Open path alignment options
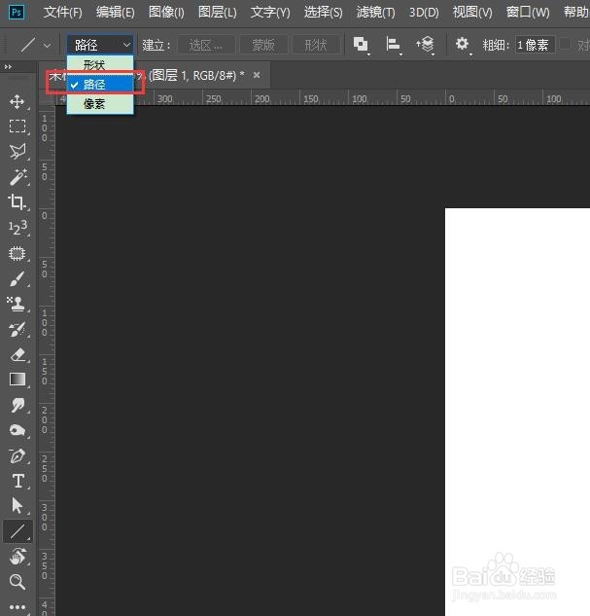590x616 pixels. [x=393, y=45]
